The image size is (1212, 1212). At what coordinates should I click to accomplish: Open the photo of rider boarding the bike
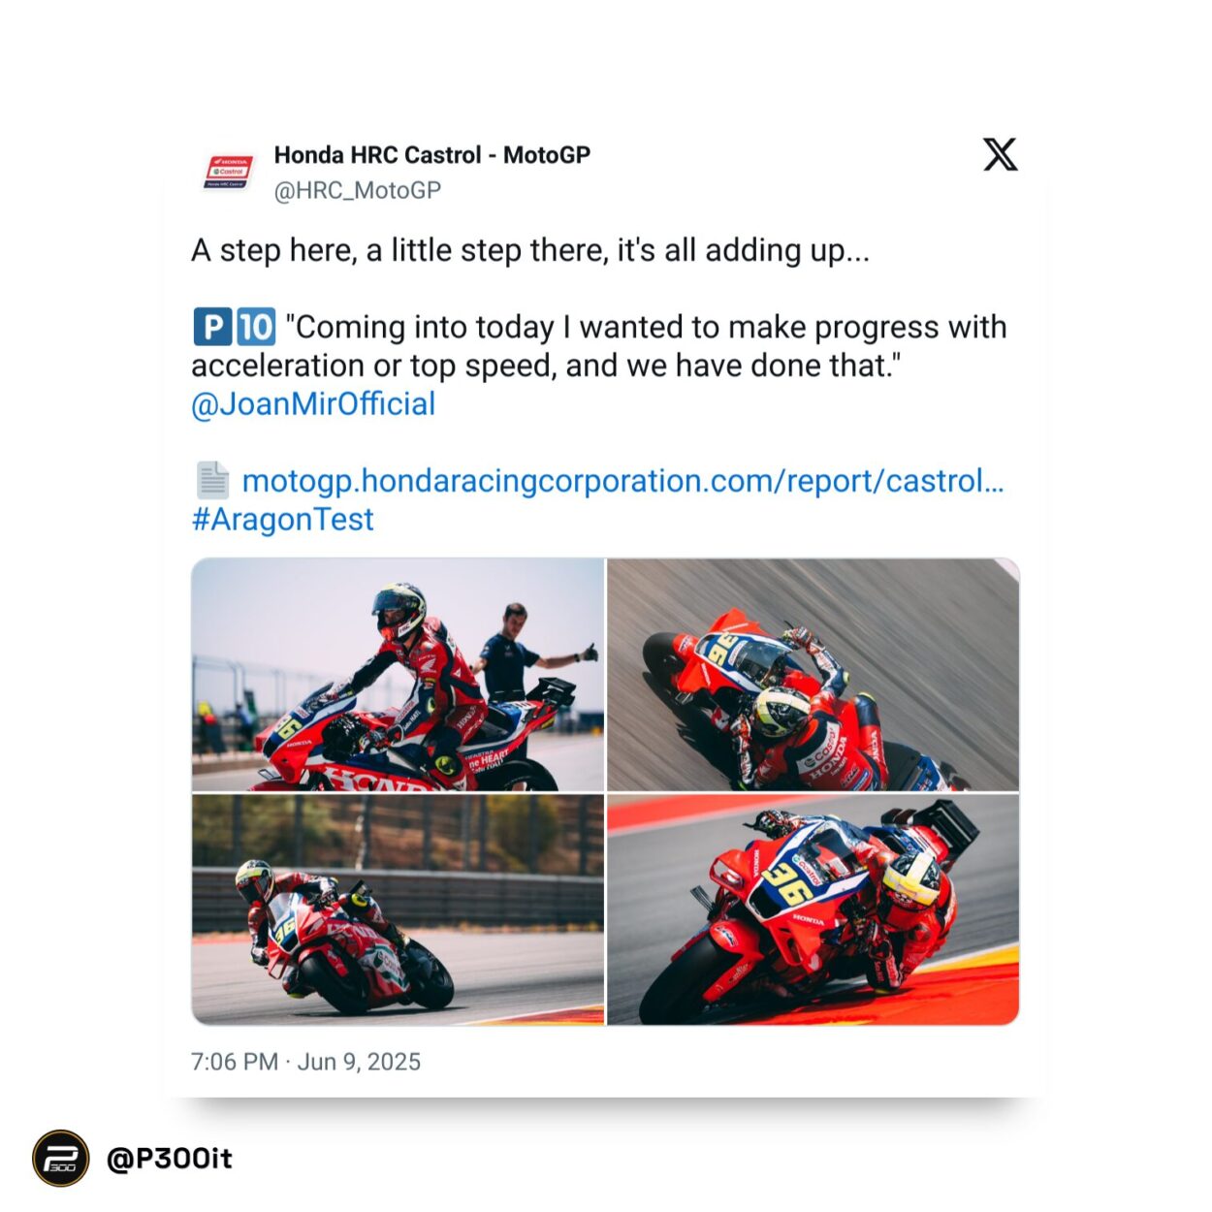[x=398, y=674]
